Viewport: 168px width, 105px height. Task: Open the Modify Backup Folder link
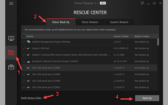pyautogui.click(x=31, y=98)
